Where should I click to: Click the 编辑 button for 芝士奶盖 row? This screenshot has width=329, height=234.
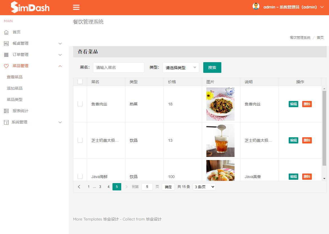(293, 140)
